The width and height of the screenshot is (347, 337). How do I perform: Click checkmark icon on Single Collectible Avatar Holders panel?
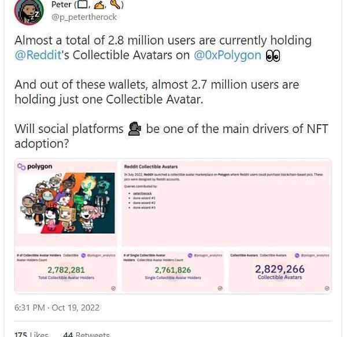(x=220, y=288)
